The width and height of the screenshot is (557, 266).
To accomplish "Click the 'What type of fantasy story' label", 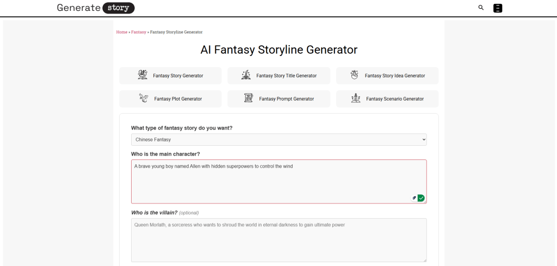I will [182, 128].
